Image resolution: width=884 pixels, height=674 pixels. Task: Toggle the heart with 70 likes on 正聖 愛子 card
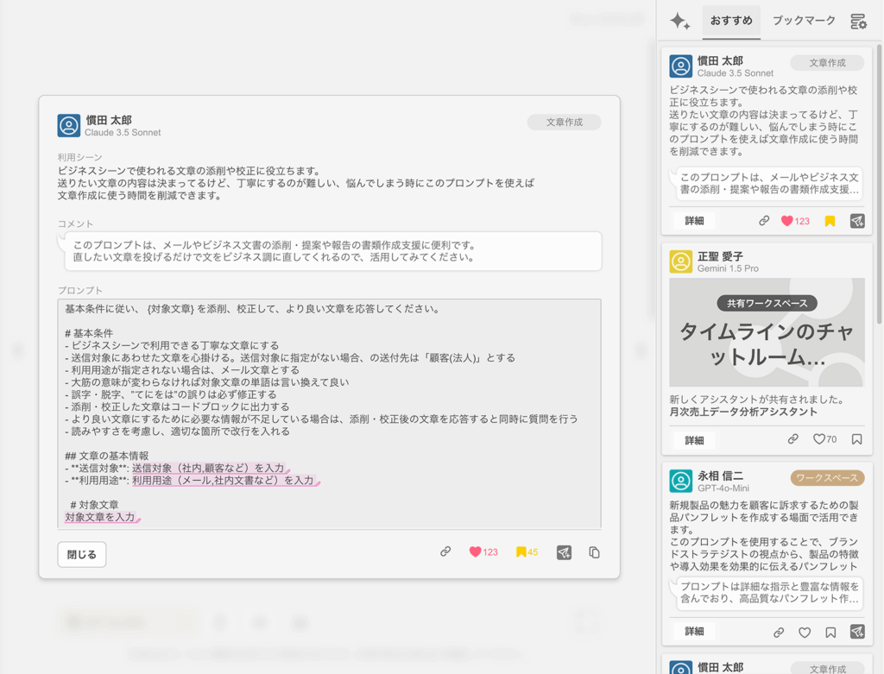pos(819,439)
